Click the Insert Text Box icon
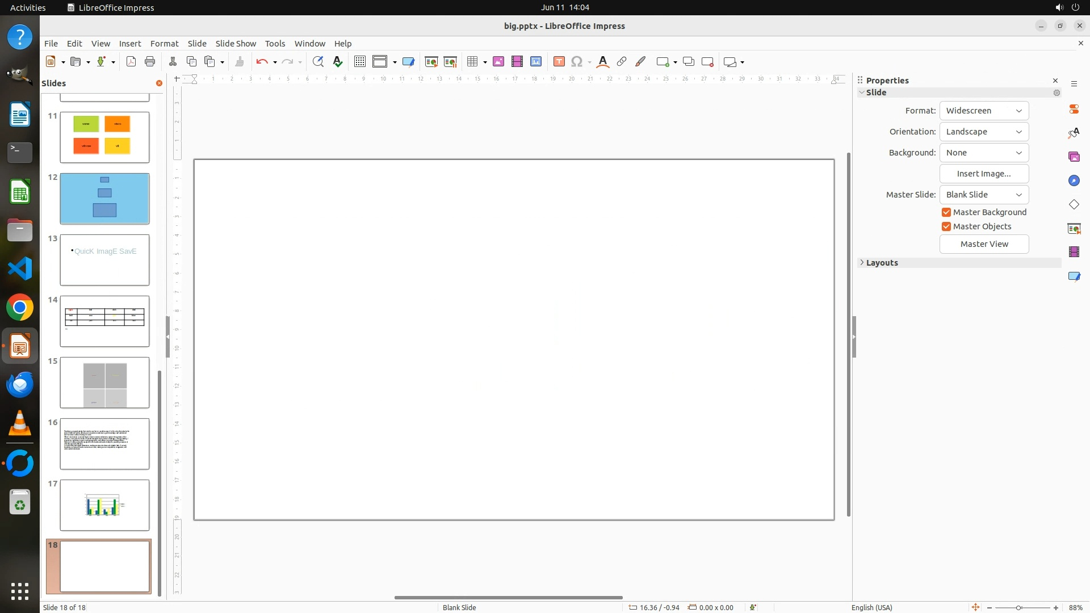The width and height of the screenshot is (1090, 613). coord(559,62)
